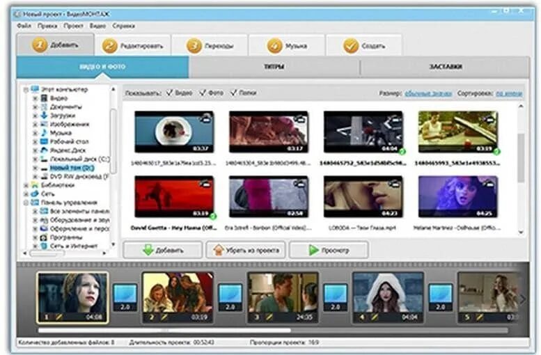
Task: Click the green Добавить button
Action: click(x=162, y=250)
